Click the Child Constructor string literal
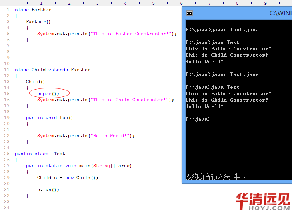292x212 pixels. click(130, 100)
